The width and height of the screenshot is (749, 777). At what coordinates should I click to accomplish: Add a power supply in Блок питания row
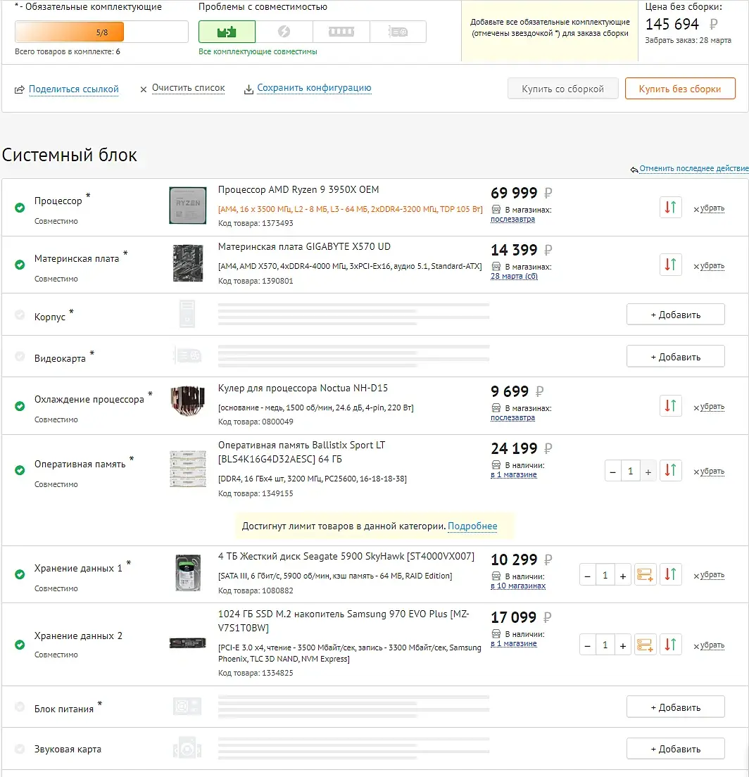(675, 707)
